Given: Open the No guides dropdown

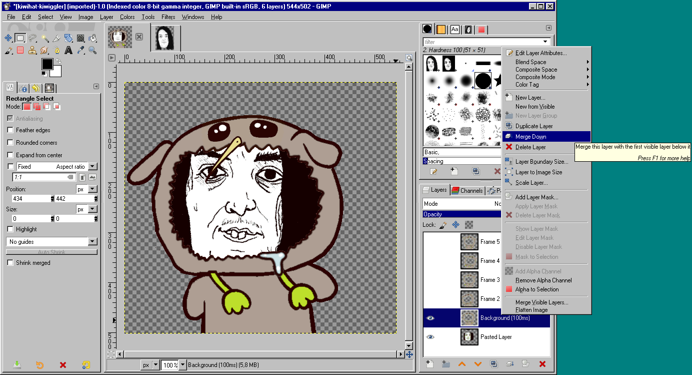Looking at the screenshot, I should click(92, 242).
